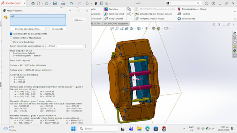Open Microsoft Edge from the taskbar
This screenshot has height=133, width=237.
(147, 128)
